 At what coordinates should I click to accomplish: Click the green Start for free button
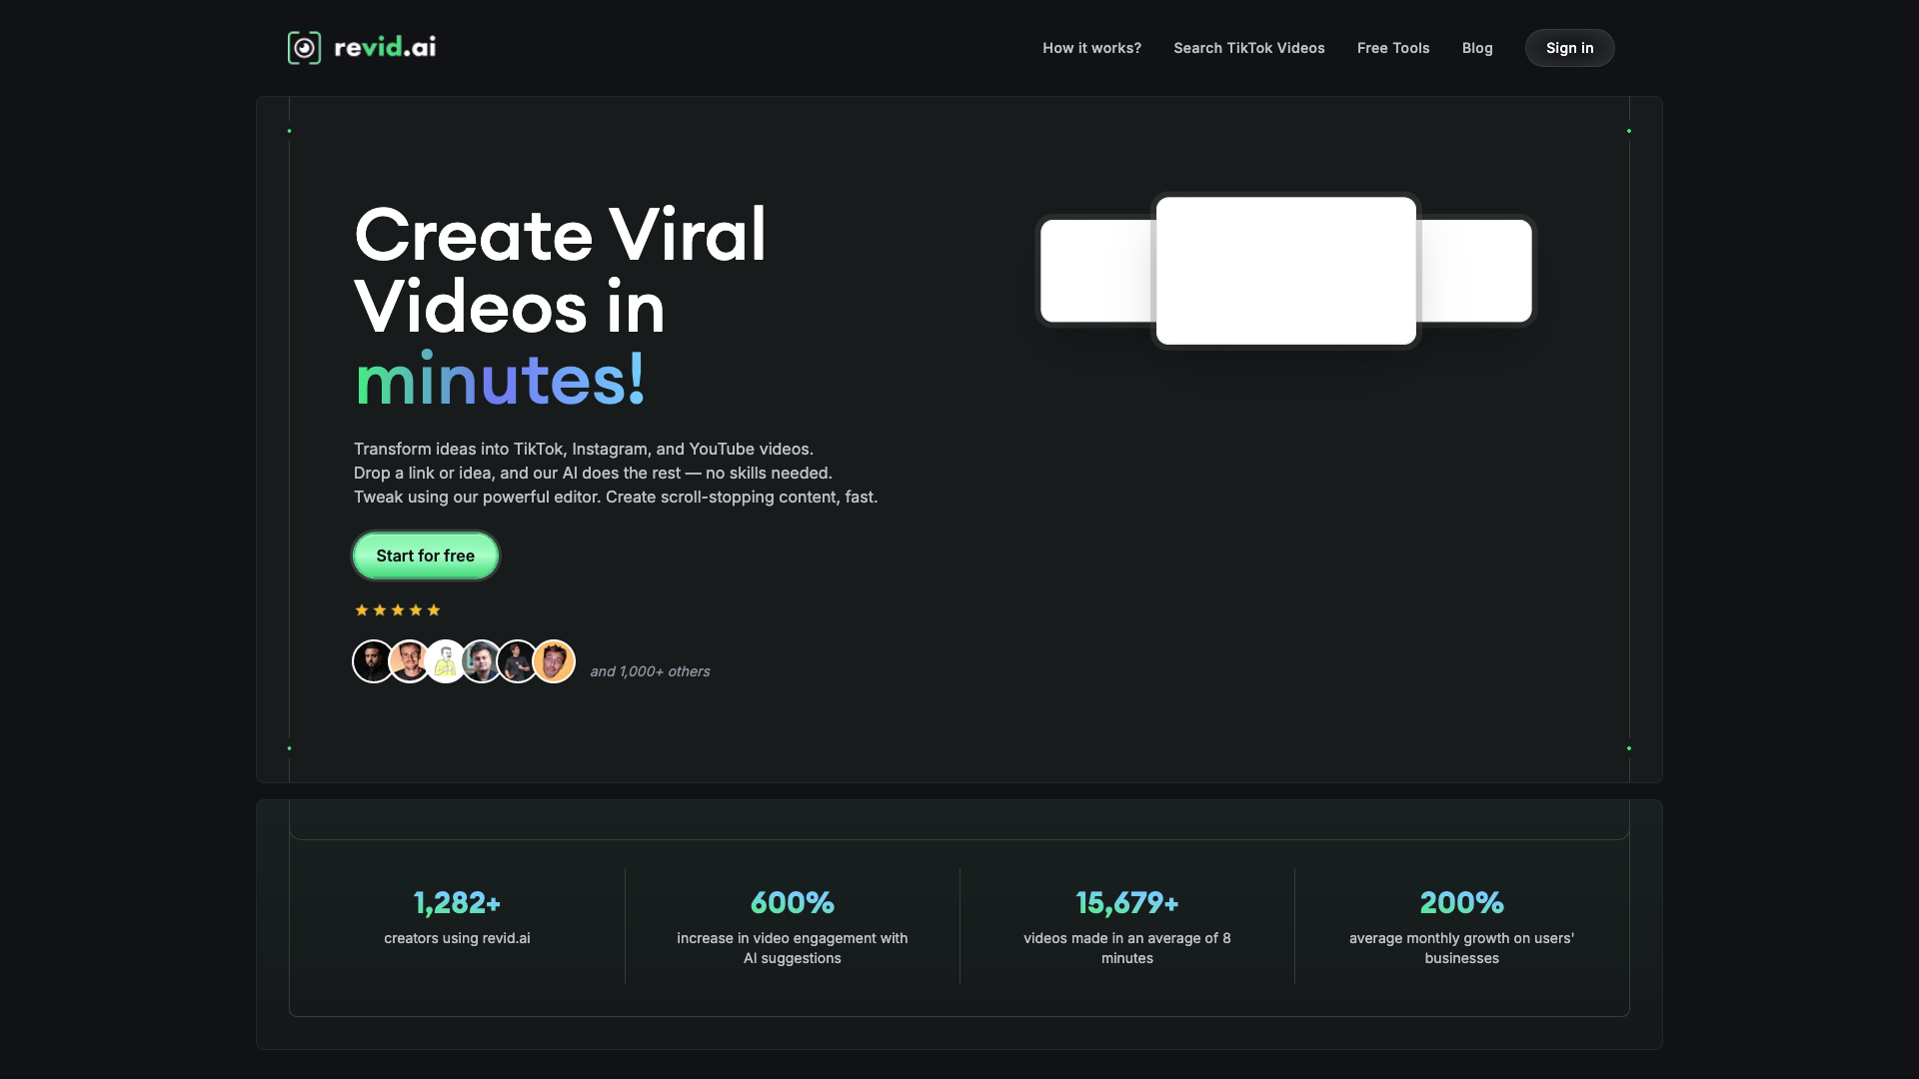click(x=425, y=555)
